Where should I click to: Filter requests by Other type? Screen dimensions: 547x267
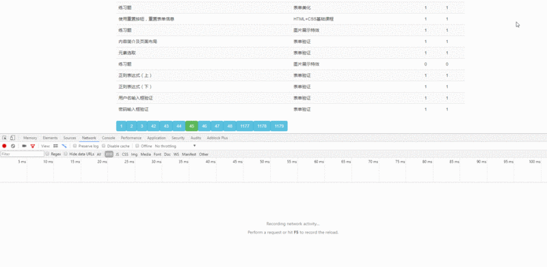point(204,154)
